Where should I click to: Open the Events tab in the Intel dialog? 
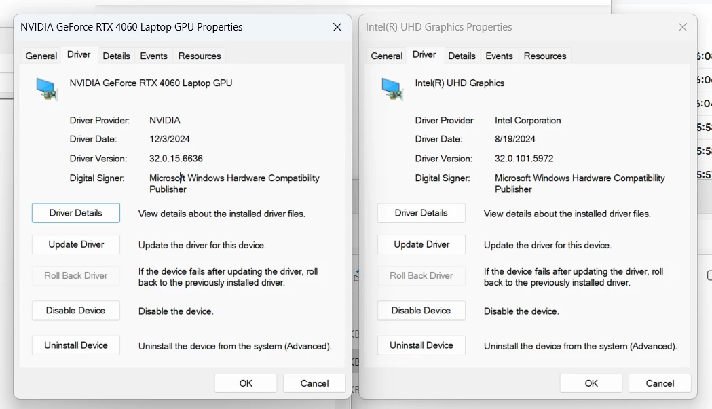coord(499,56)
